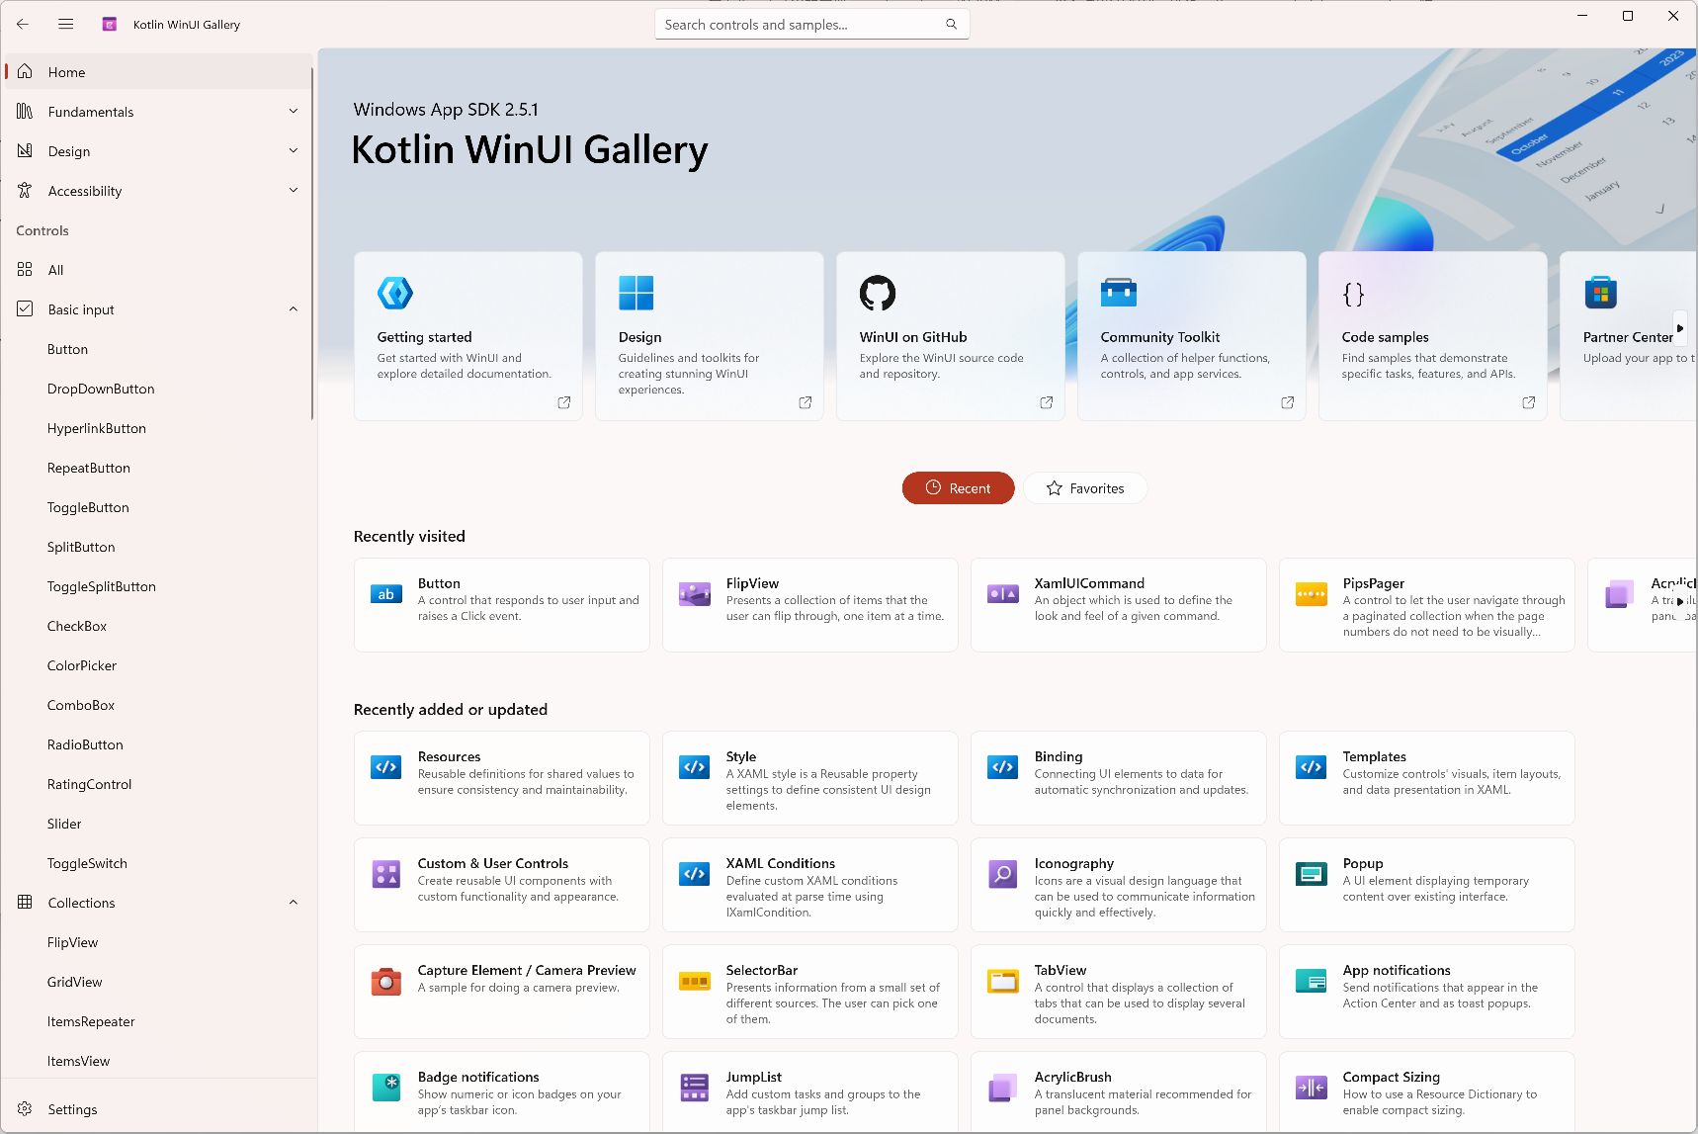
Task: Open external link on Design card
Action: (x=806, y=402)
